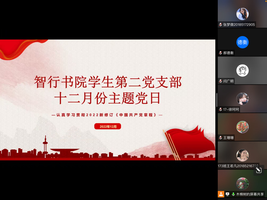Collapse participant panel using the divider handle
267x200 pixels.
[x=217, y=100]
